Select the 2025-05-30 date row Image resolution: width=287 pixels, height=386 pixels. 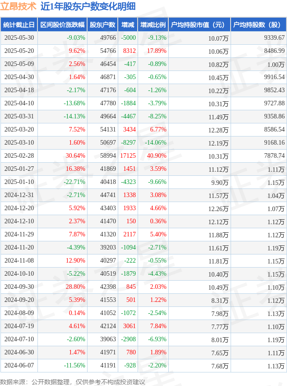pos(143,38)
